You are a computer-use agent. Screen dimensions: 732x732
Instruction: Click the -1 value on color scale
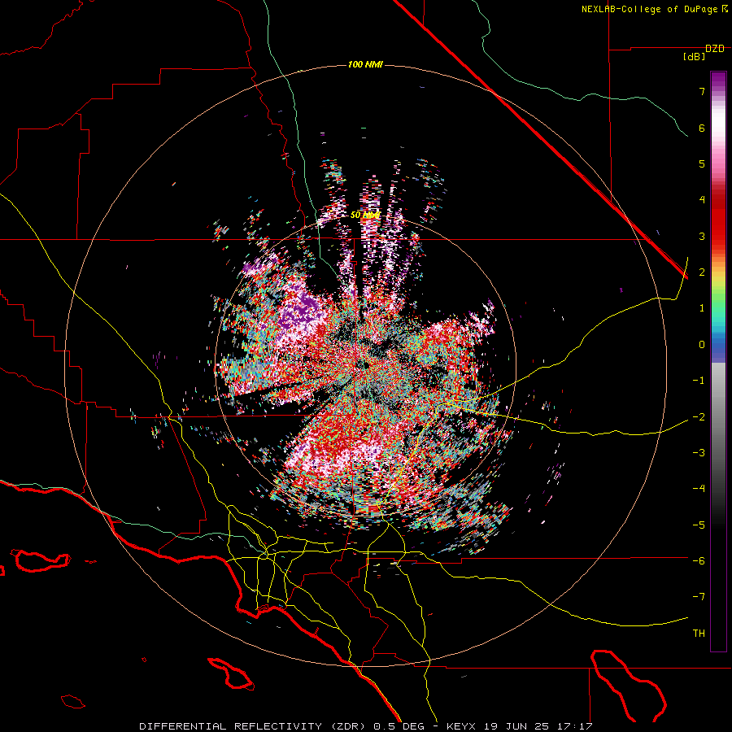click(x=699, y=381)
